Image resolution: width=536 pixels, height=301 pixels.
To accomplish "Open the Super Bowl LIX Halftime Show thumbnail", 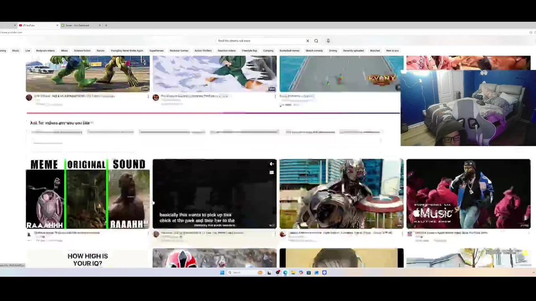I will tap(468, 194).
